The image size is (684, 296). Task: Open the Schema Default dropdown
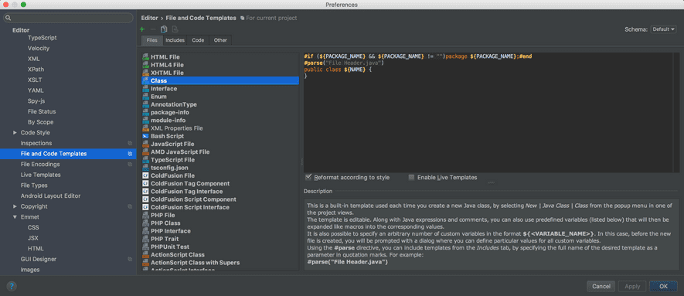[663, 29]
